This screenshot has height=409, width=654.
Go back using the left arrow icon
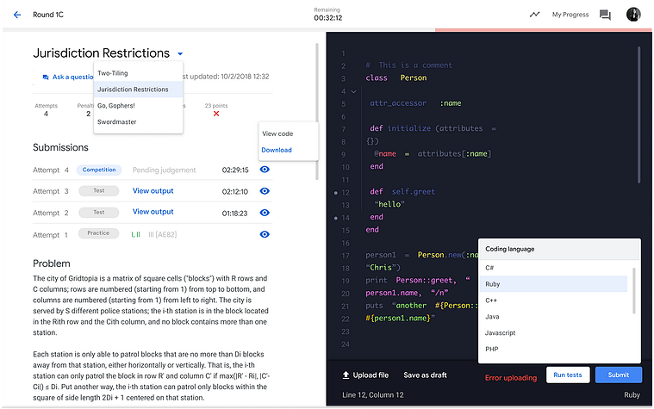pyautogui.click(x=17, y=15)
